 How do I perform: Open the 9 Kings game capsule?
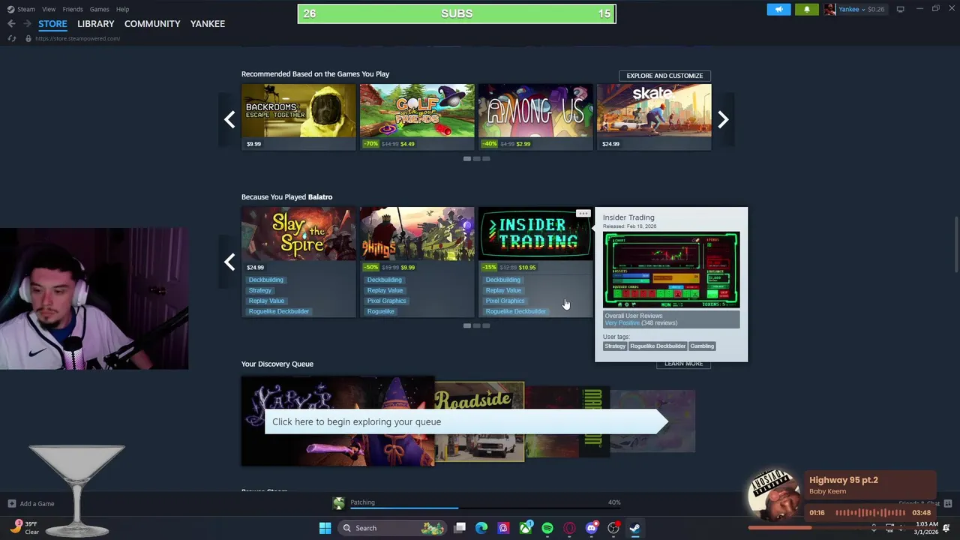[417, 234]
